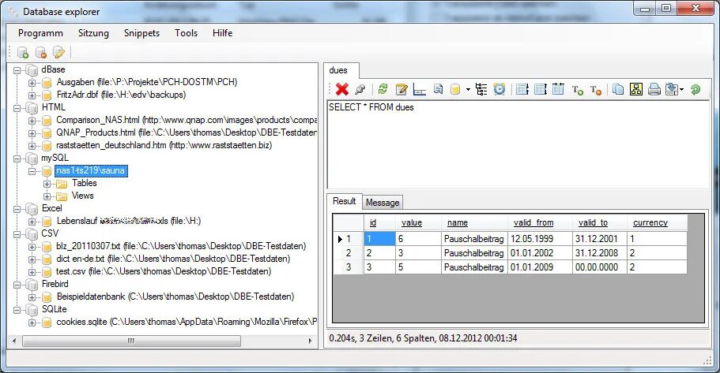This screenshot has height=373, width=720.
Task: Click the tree structure icon in toolbar
Action: click(481, 89)
